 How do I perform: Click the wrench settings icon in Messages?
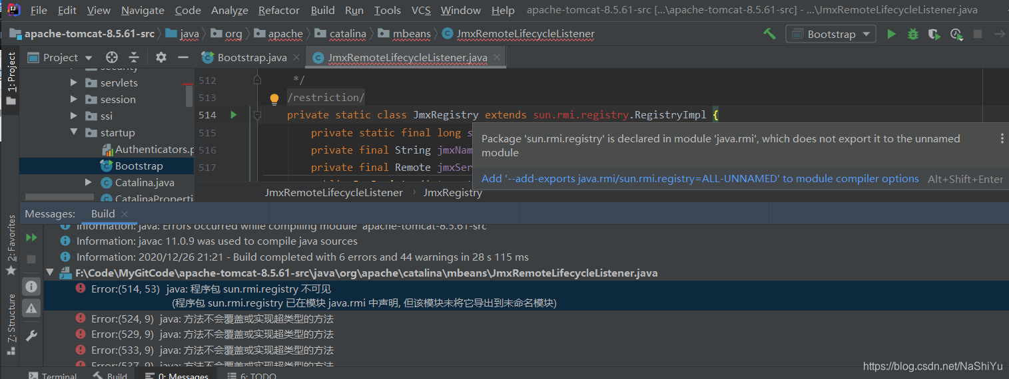pyautogui.click(x=31, y=336)
